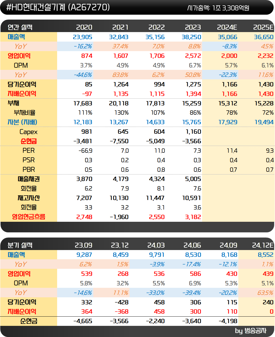Click revenue YoY value 37.4% for 2021
Image resolution: width=275 pixels, height=337 pixels.
(x=120, y=46)
